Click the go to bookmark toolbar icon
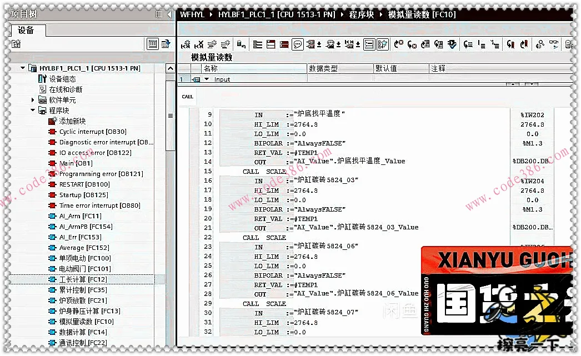This screenshot has height=356, width=581. [524, 44]
